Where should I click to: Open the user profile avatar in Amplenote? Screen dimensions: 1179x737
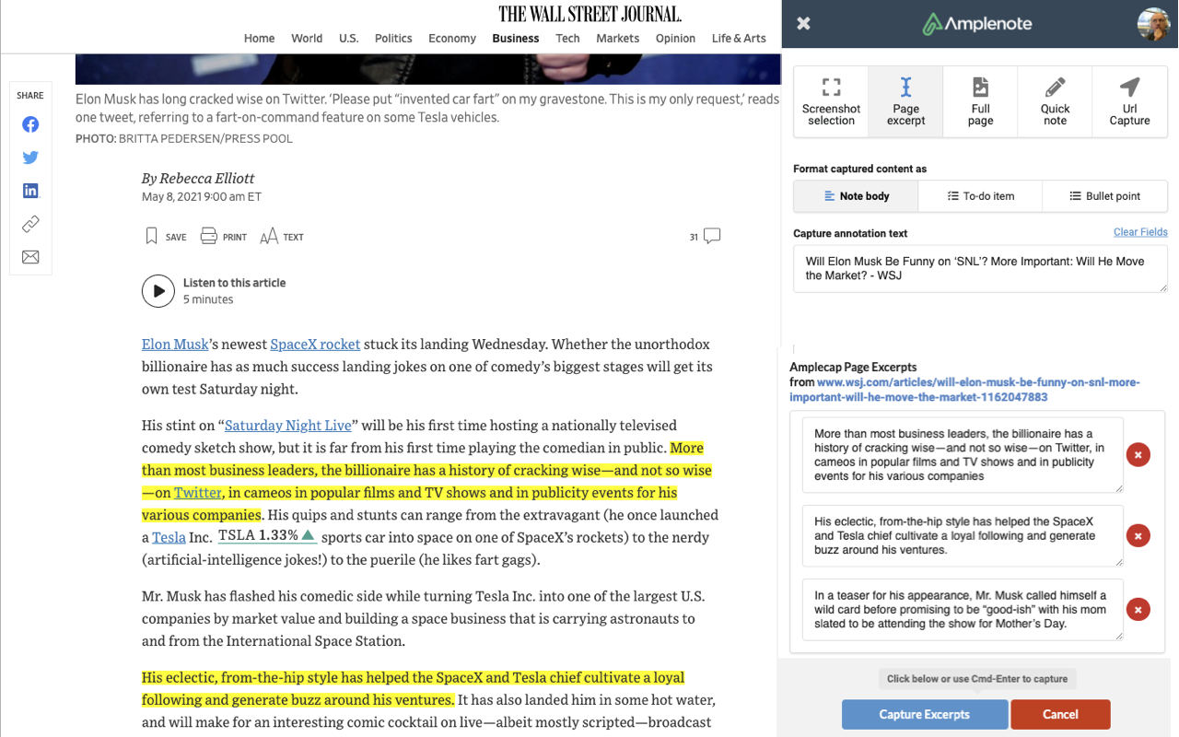pyautogui.click(x=1154, y=24)
